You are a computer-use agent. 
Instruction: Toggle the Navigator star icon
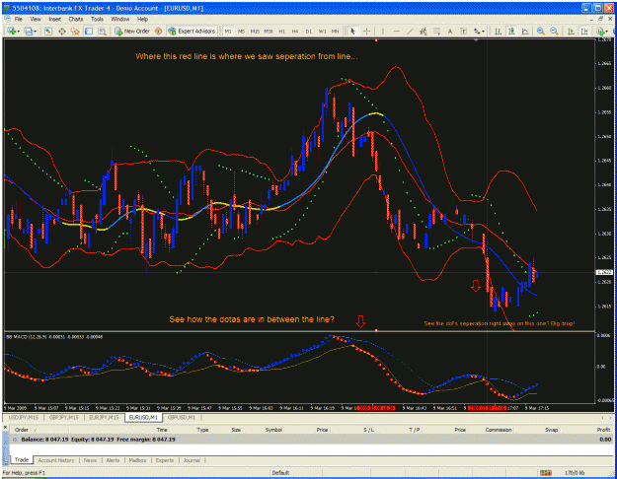point(75,31)
